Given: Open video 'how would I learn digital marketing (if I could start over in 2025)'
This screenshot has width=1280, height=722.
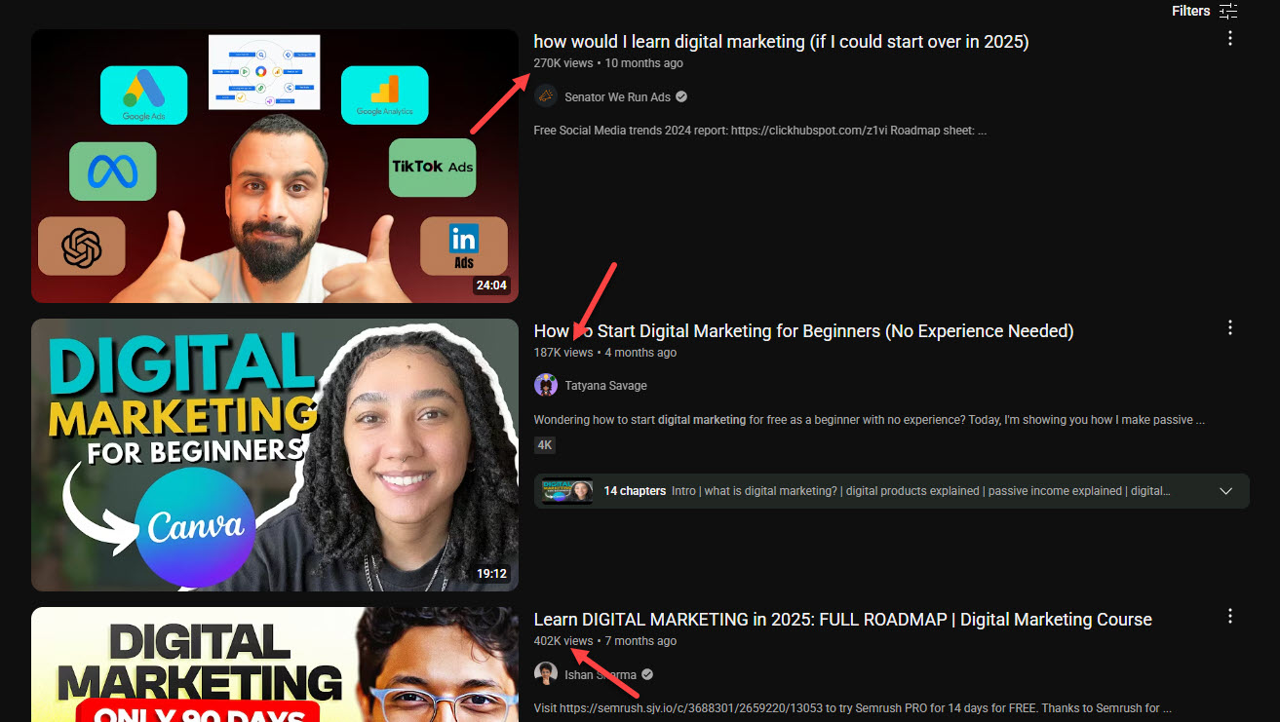Looking at the screenshot, I should 781,41.
